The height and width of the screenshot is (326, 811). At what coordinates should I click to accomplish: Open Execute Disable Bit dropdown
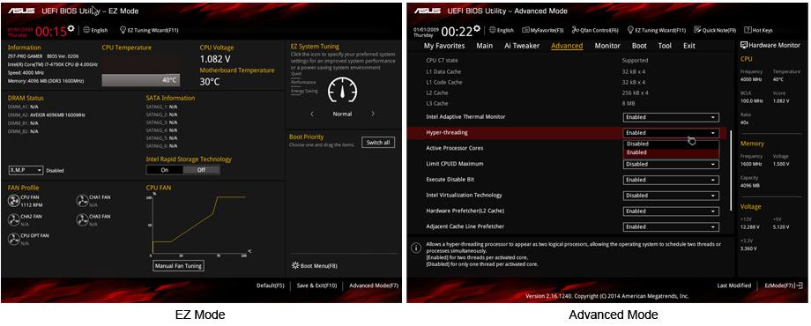(x=671, y=180)
